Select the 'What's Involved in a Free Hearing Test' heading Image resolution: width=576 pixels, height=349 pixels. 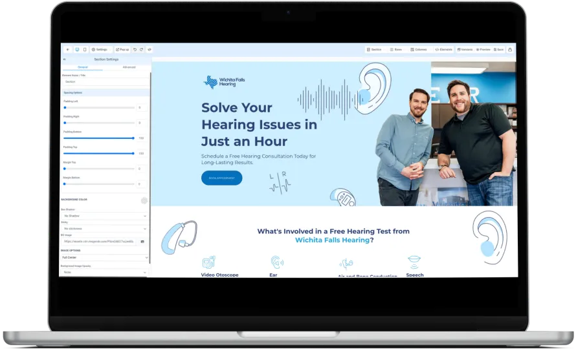(333, 236)
